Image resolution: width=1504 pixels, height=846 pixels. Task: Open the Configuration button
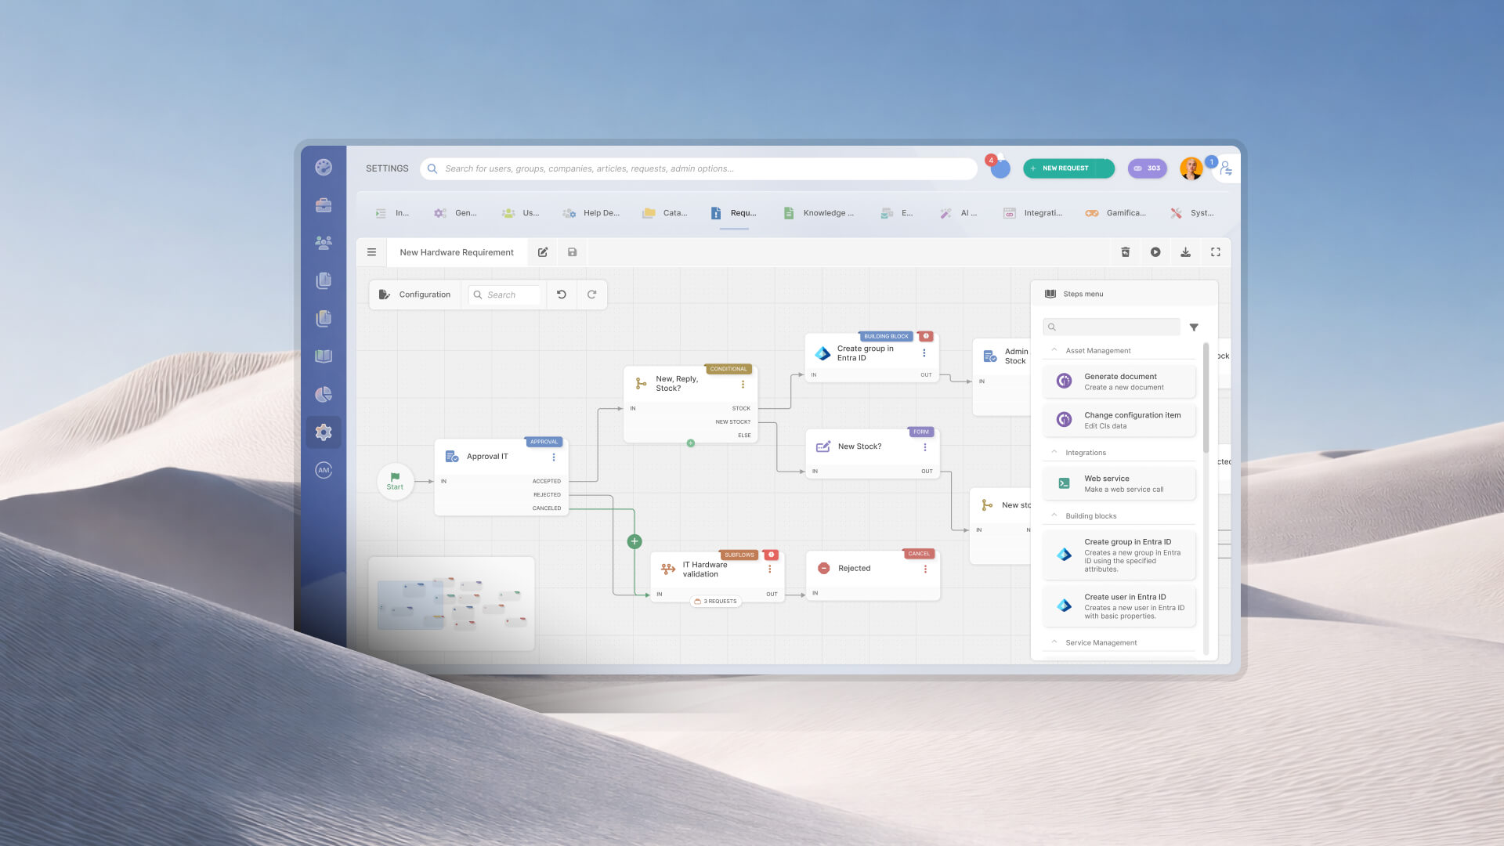(415, 295)
